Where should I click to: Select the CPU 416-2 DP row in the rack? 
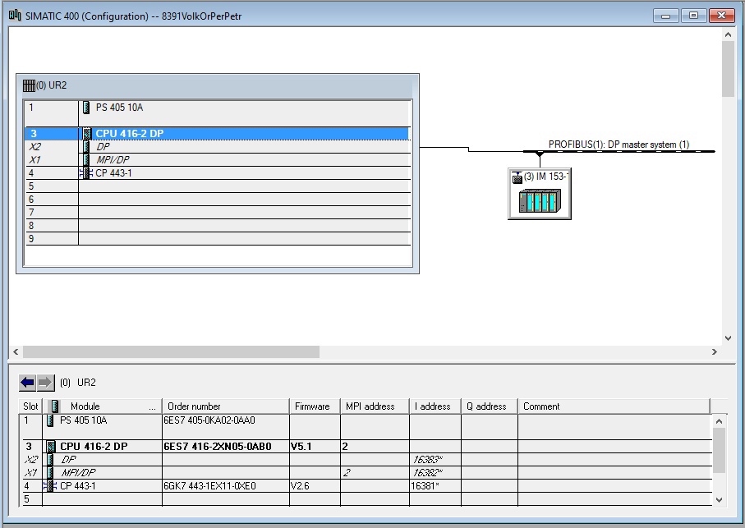tap(217, 134)
